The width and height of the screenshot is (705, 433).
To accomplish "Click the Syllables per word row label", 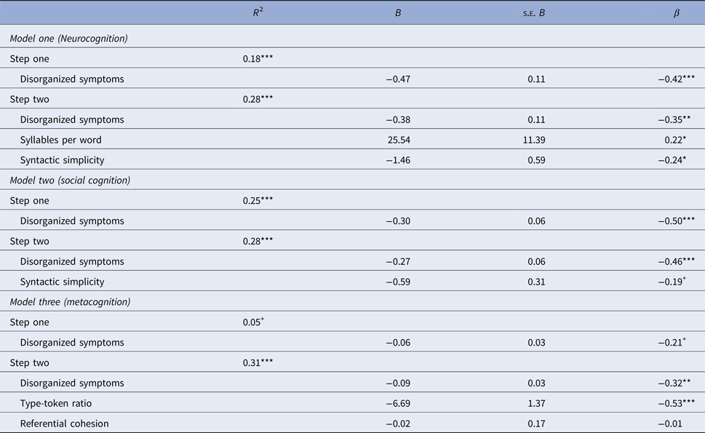I will pos(61,140).
